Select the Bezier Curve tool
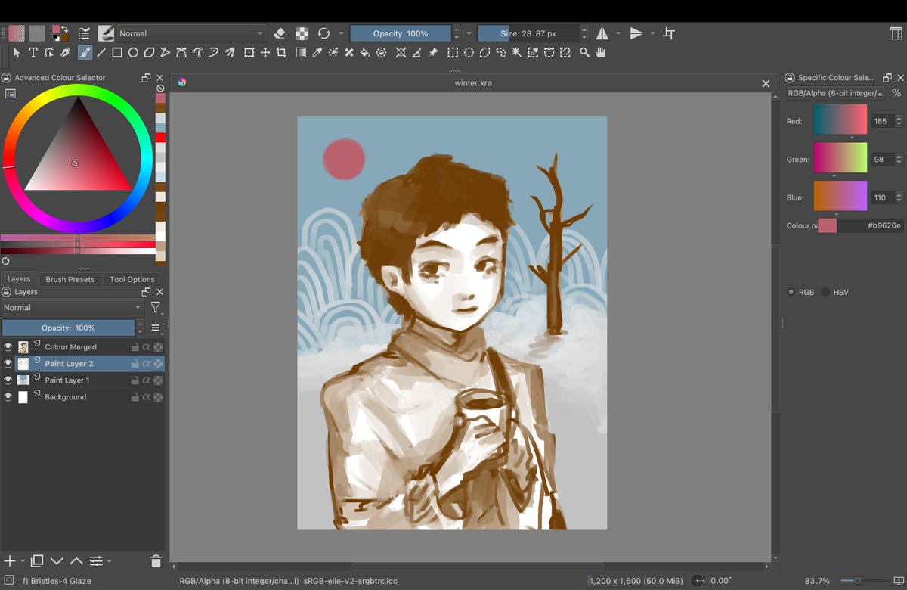This screenshot has height=590, width=907. pyautogui.click(x=181, y=53)
